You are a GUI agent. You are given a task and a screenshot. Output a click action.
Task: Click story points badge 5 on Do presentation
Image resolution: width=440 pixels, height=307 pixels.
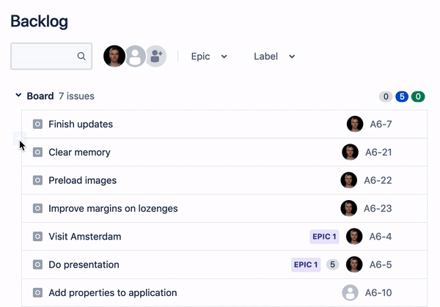coord(332,265)
